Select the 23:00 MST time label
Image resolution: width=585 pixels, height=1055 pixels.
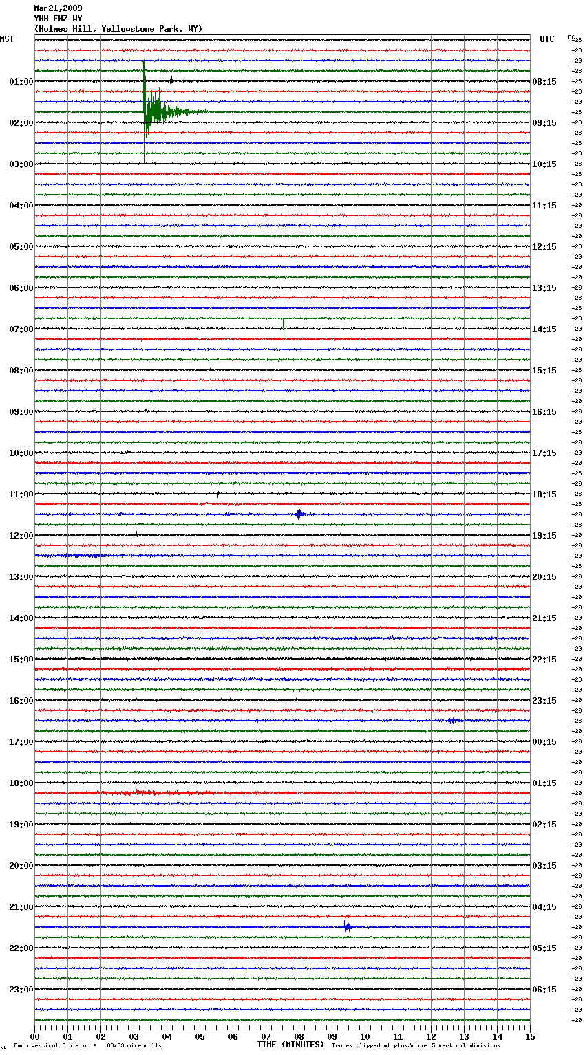pyautogui.click(x=21, y=990)
